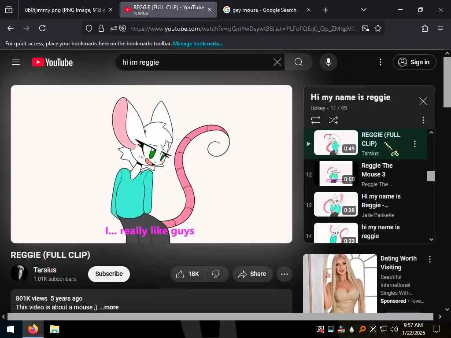Open Manage bookmarks link
This screenshot has height=338, width=451.
coord(198,44)
